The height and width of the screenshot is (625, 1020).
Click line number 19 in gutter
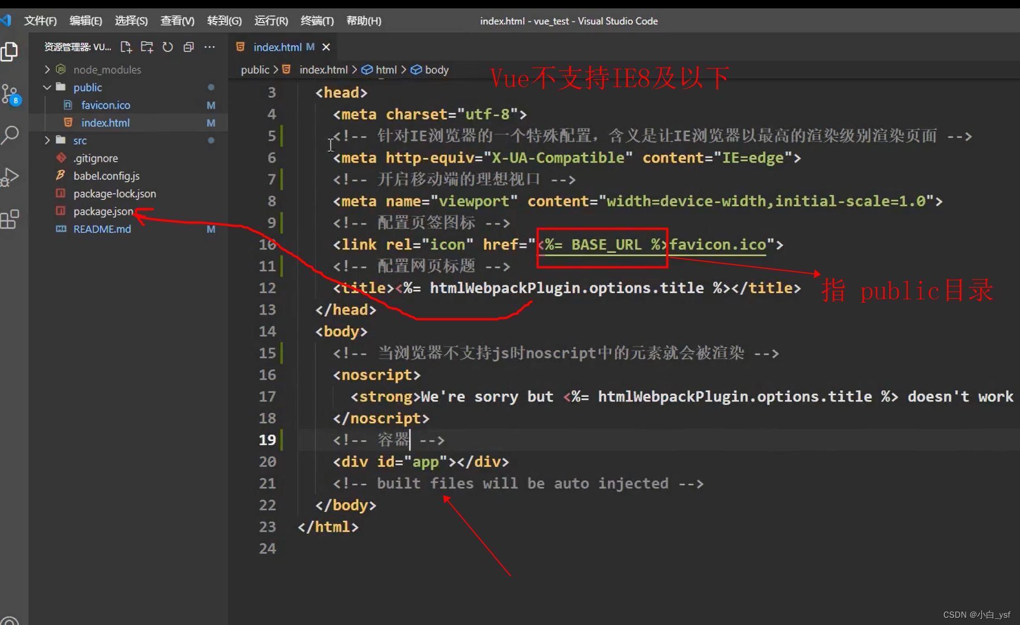(267, 440)
